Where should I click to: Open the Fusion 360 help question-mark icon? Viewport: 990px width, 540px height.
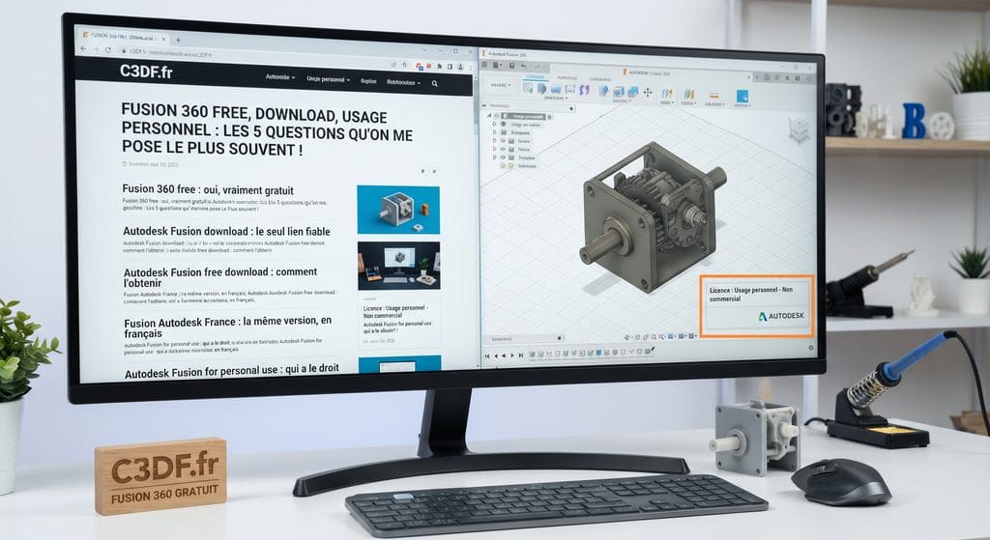pyautogui.click(x=798, y=78)
